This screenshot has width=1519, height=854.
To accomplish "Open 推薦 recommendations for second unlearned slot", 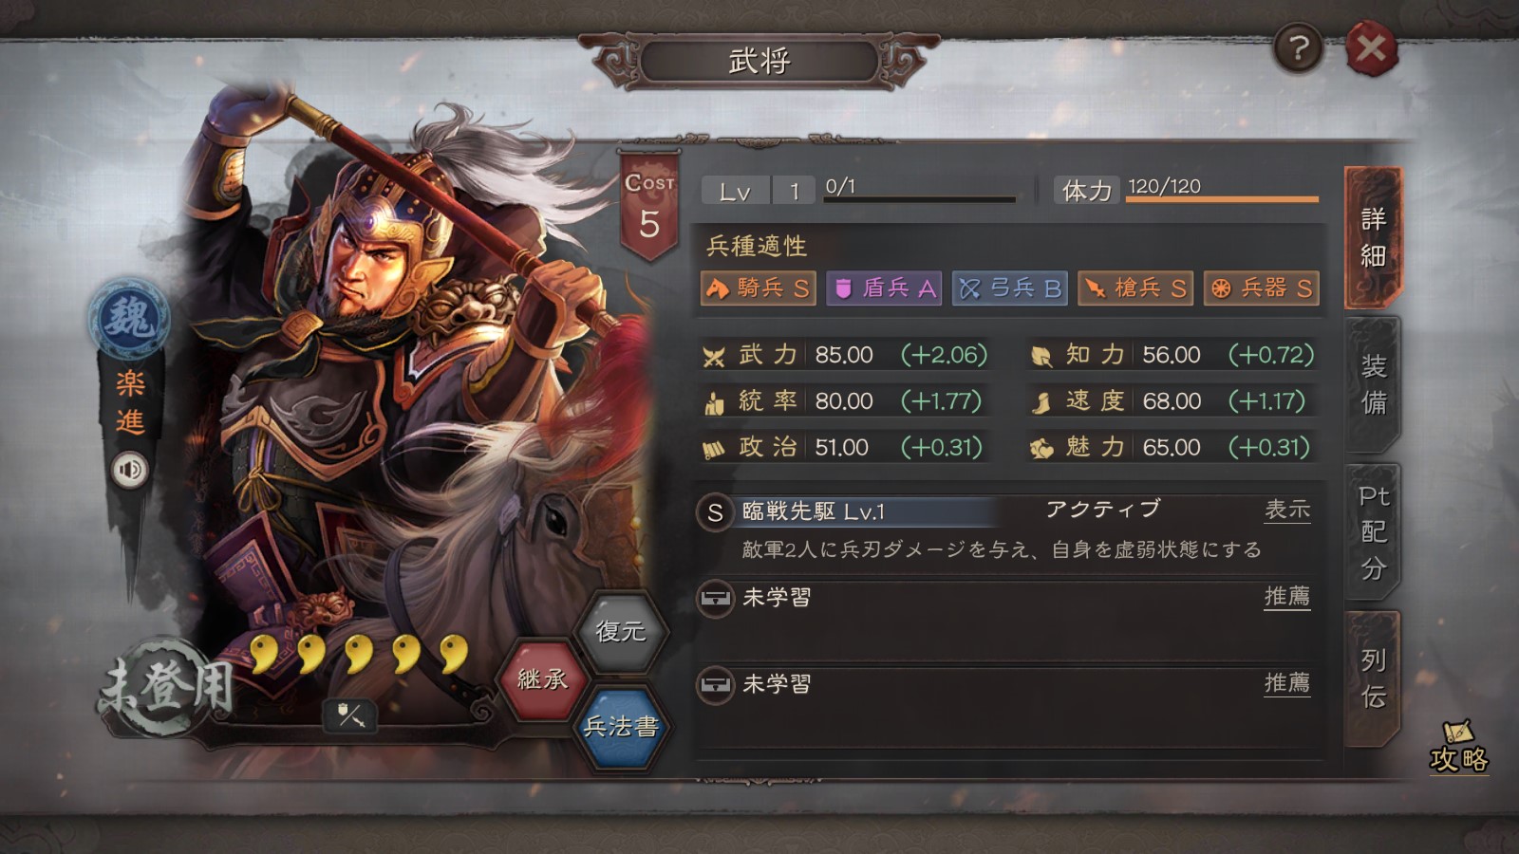I will pyautogui.click(x=1287, y=683).
